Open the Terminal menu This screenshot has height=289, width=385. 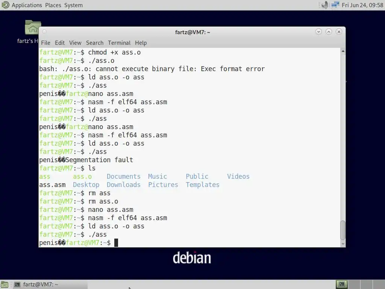[x=119, y=43]
